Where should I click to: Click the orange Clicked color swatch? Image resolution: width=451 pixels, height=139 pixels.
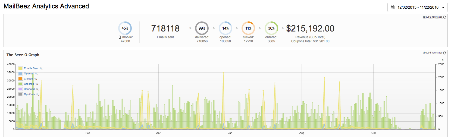click(x=20, y=79)
